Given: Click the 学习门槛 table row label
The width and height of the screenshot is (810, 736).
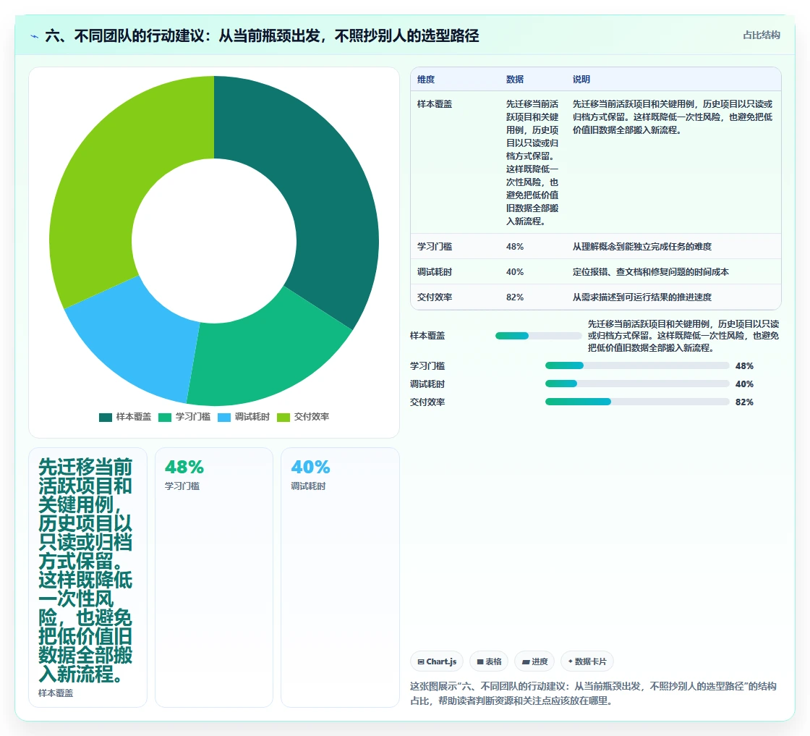Looking at the screenshot, I should [435, 247].
